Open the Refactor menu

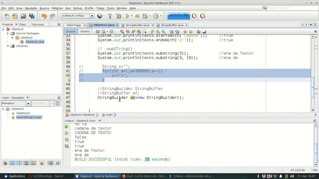coord(57,8)
